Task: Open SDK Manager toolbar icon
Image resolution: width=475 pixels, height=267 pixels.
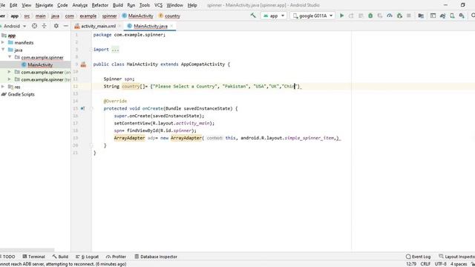Action: pyautogui.click(x=462, y=16)
